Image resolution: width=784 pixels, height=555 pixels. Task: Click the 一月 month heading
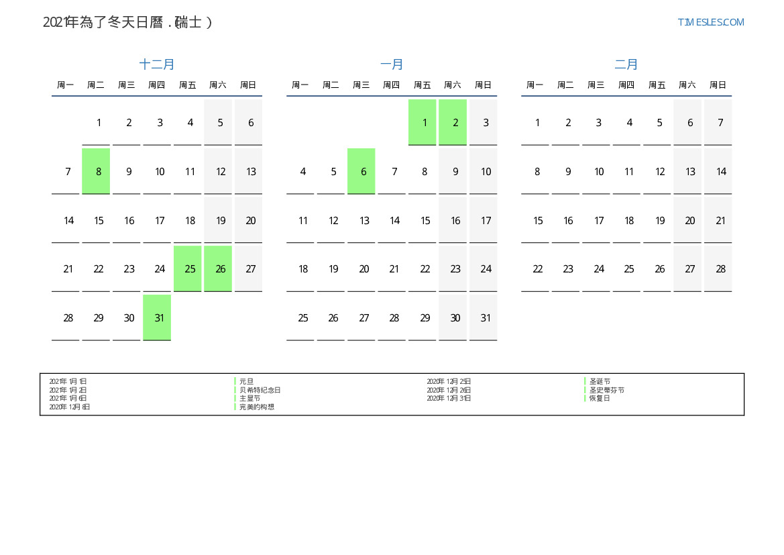click(392, 64)
